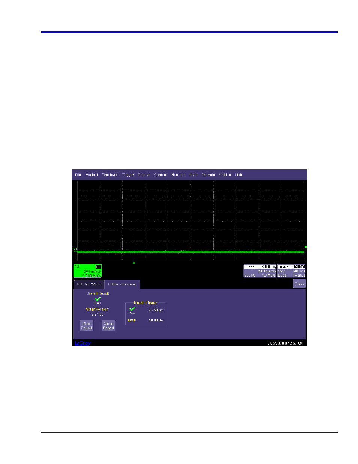Click the Inrush Charge value 9.450 µC
This screenshot has height=464, width=358.
pos(156,310)
